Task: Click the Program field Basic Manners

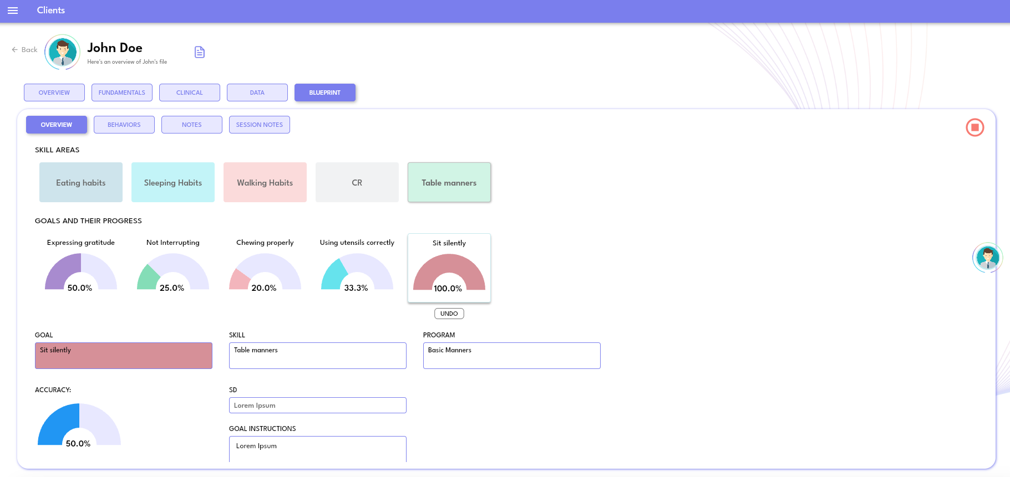Action: pos(511,356)
